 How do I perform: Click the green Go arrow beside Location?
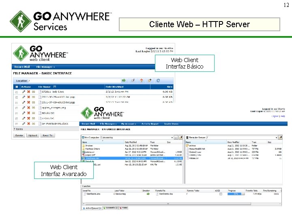coord(124,80)
